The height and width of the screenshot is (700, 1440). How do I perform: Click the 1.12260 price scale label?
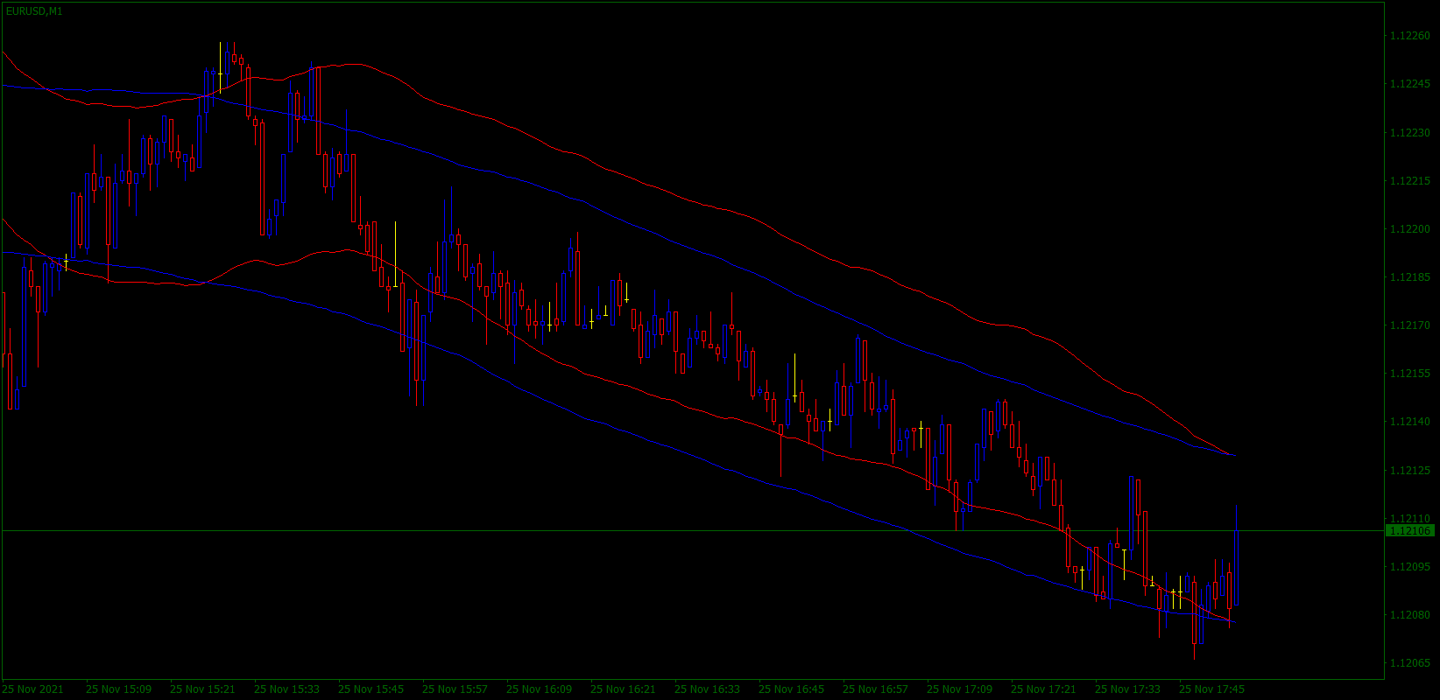coord(1410,36)
